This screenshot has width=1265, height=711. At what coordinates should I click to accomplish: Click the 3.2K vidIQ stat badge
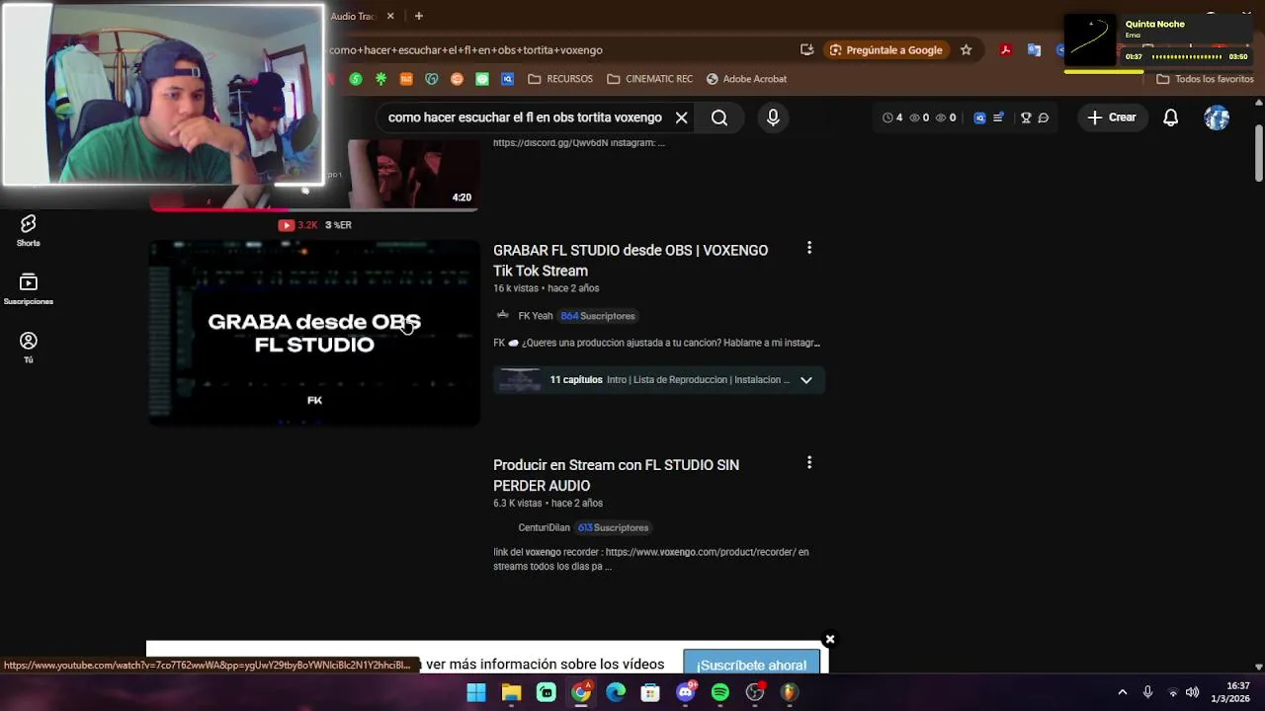[x=297, y=225]
